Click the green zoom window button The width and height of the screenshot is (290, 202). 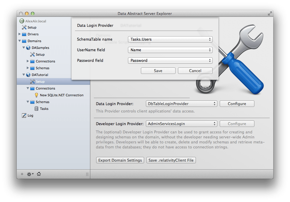pos(33,14)
